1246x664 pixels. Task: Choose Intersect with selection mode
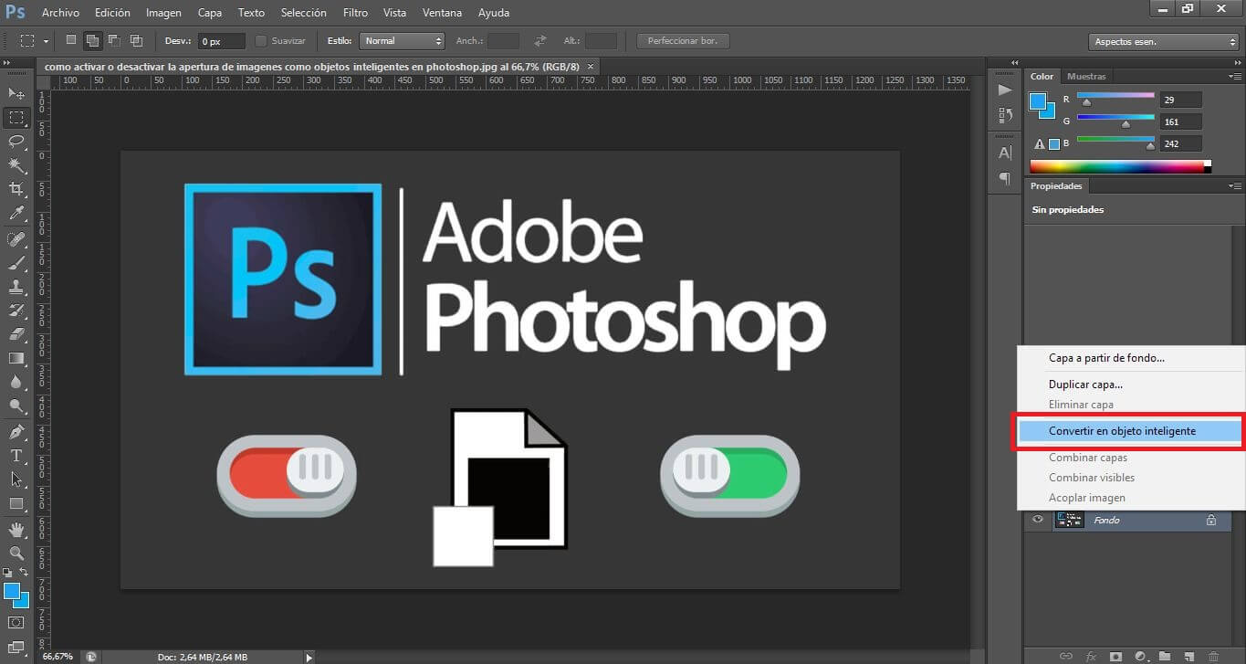tap(136, 40)
